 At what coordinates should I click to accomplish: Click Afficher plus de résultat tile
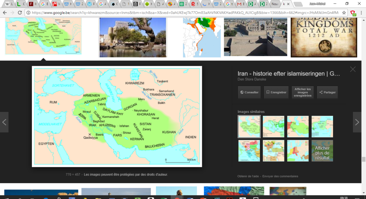click(x=322, y=151)
